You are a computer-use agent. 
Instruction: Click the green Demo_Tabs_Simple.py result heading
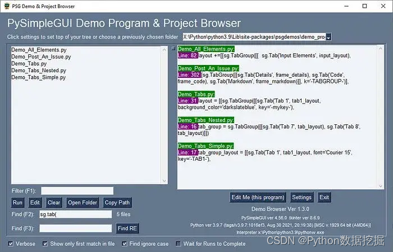coord(206,146)
